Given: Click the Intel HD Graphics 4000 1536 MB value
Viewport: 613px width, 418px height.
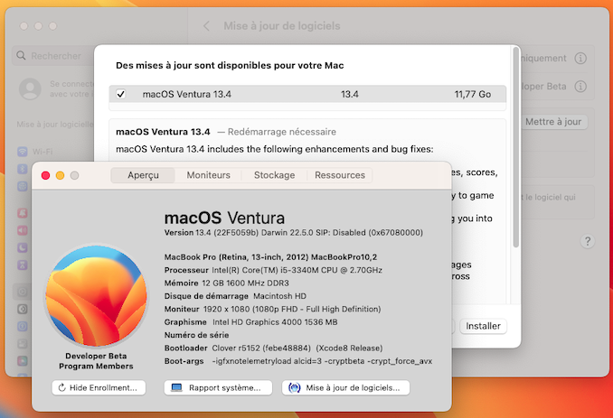Looking at the screenshot, I should point(275,322).
